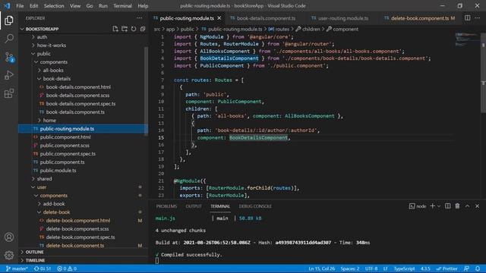Split the terminal panel

[447, 206]
